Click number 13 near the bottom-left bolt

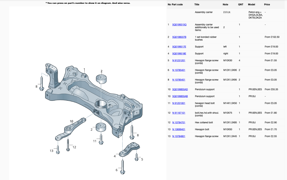[52, 150]
